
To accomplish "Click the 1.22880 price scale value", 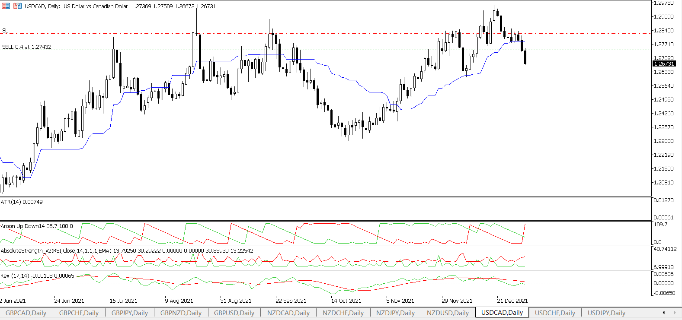I will [663, 141].
